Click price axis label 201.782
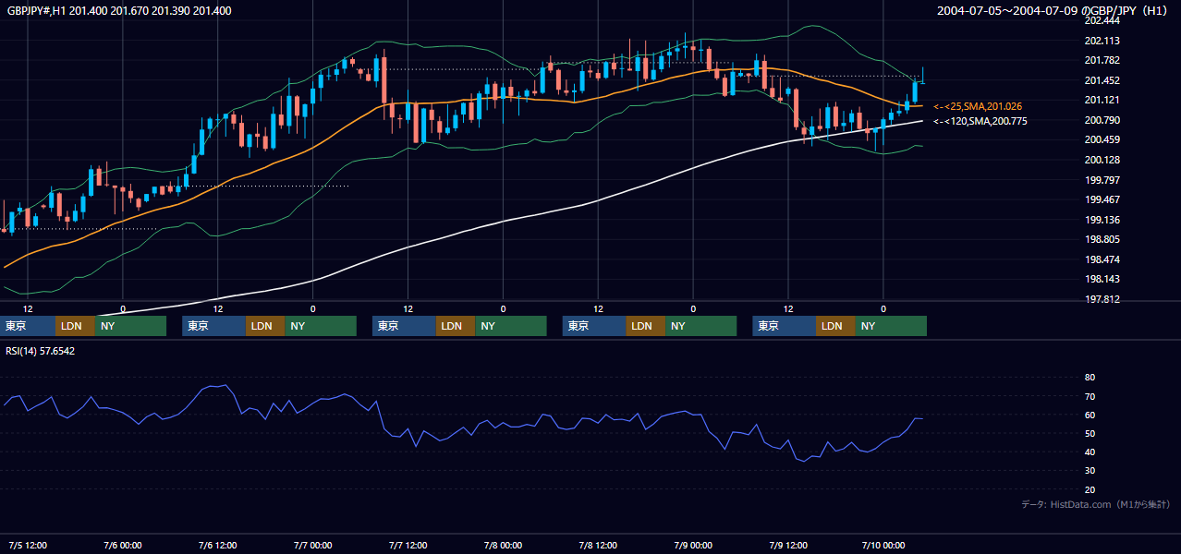 (1102, 60)
